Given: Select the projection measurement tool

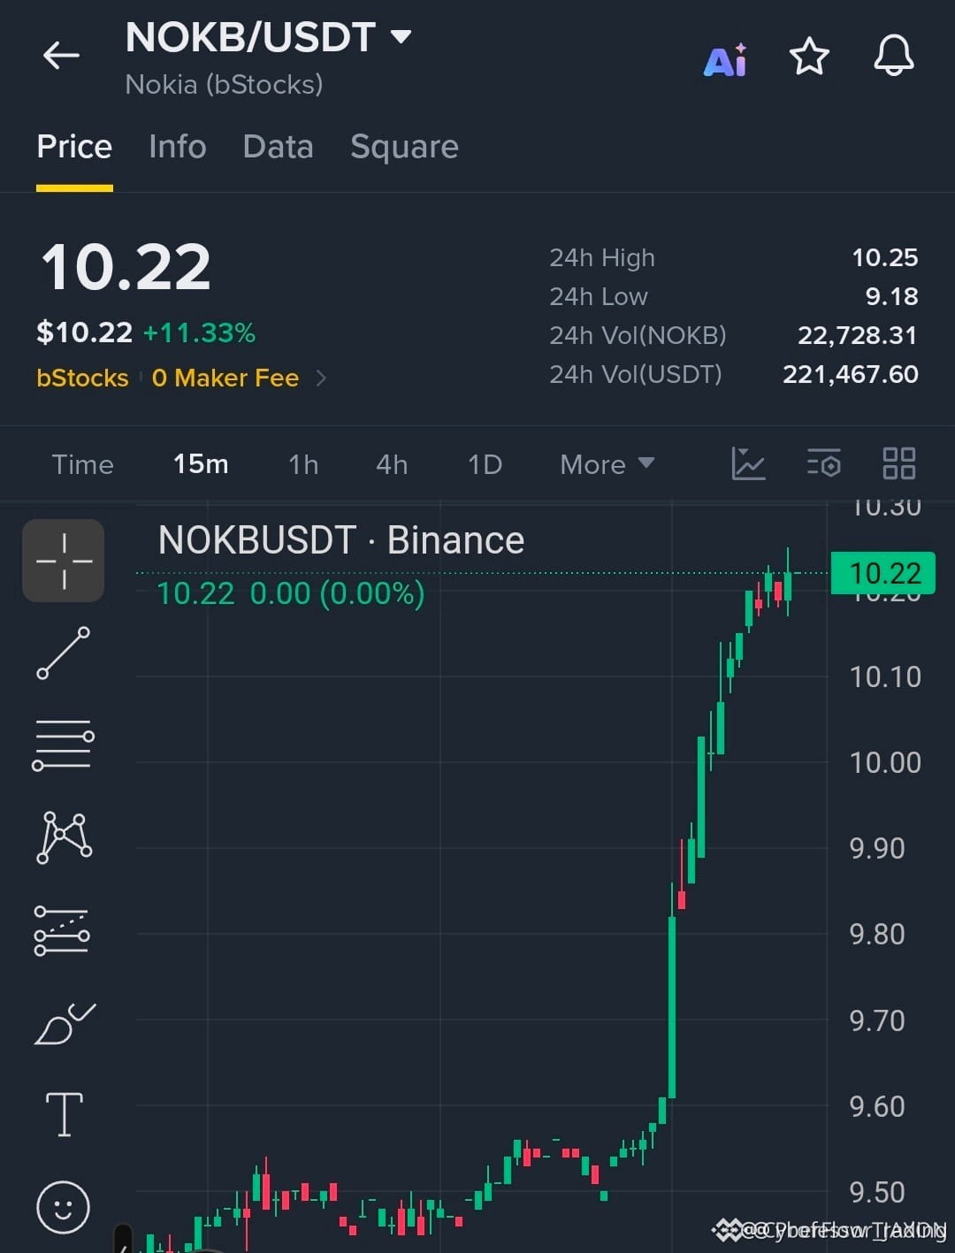Looking at the screenshot, I should click(x=62, y=930).
